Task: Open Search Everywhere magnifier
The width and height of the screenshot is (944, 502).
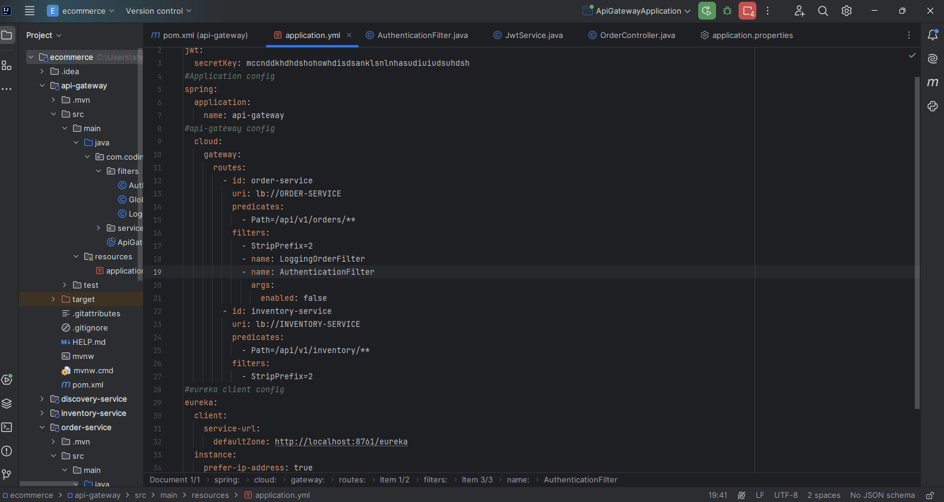Action: click(823, 11)
